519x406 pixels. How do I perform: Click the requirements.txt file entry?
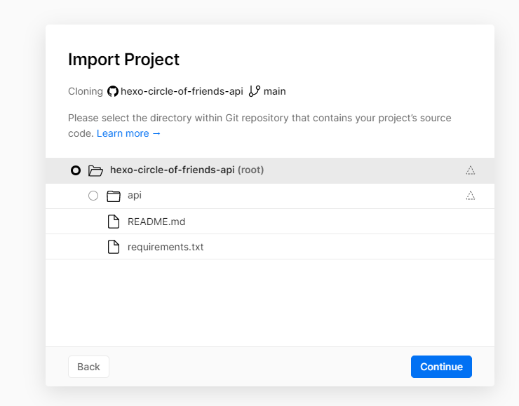point(166,247)
